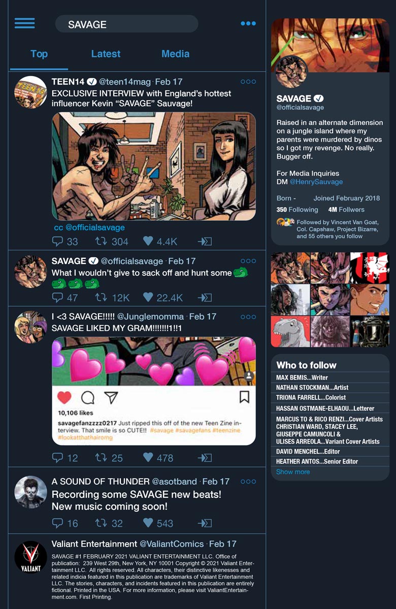396x609 pixels.
Task: Expand more options on TEEN14 post
Action: point(248,82)
